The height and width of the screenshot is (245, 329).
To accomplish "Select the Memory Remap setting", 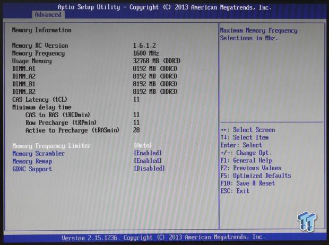I will pos(32,161).
